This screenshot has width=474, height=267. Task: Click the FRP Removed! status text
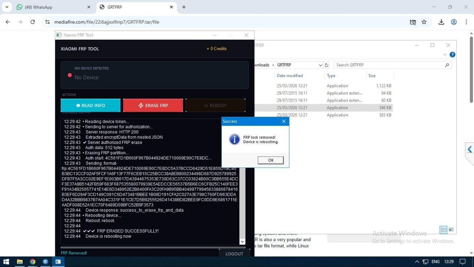[x=74, y=253]
